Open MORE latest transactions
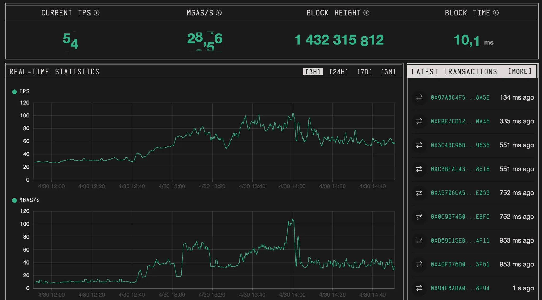 [x=520, y=71]
